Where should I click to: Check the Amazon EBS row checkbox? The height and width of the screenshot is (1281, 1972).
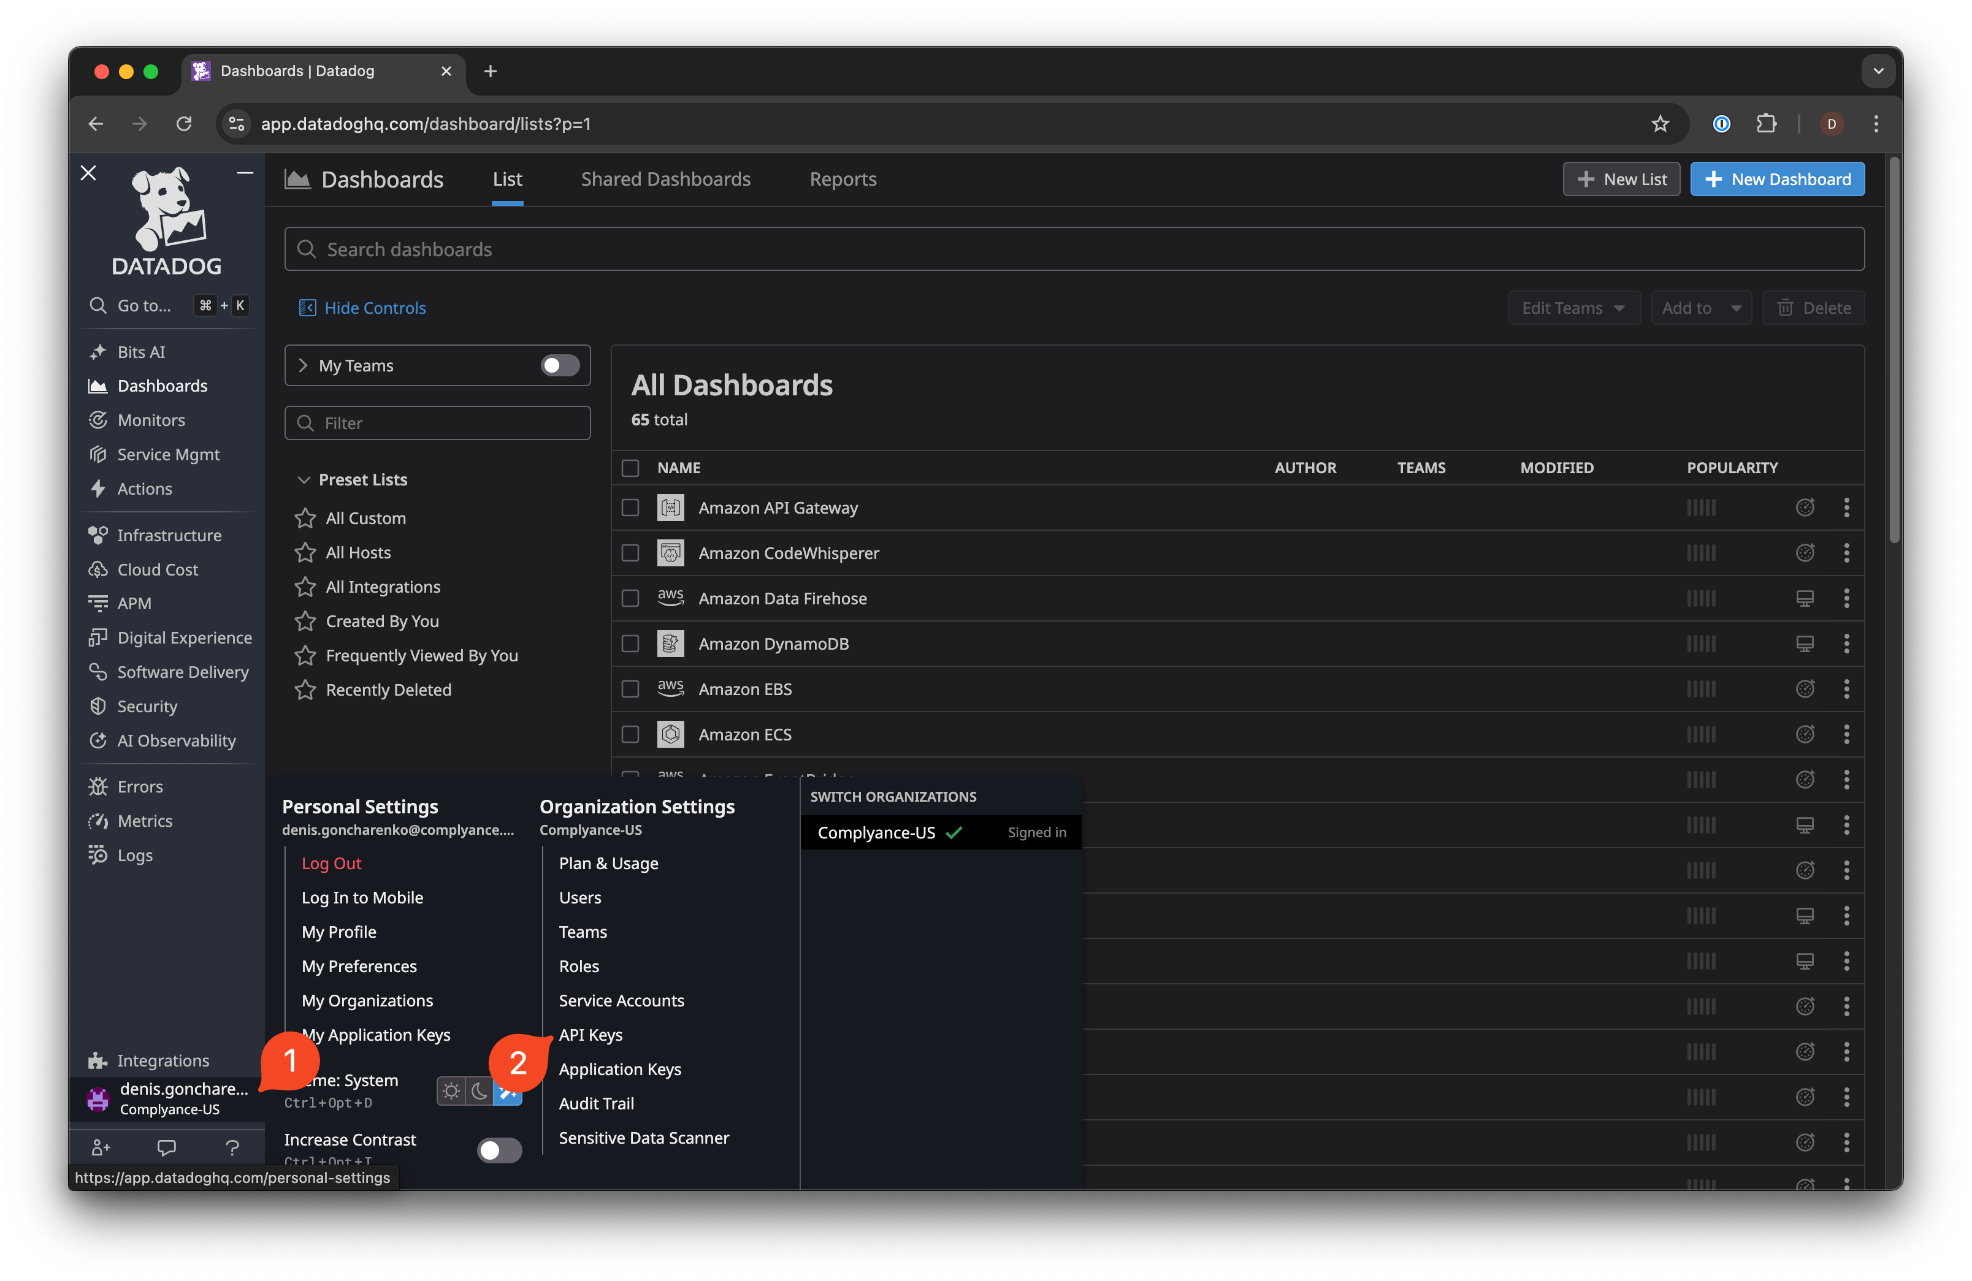(630, 689)
